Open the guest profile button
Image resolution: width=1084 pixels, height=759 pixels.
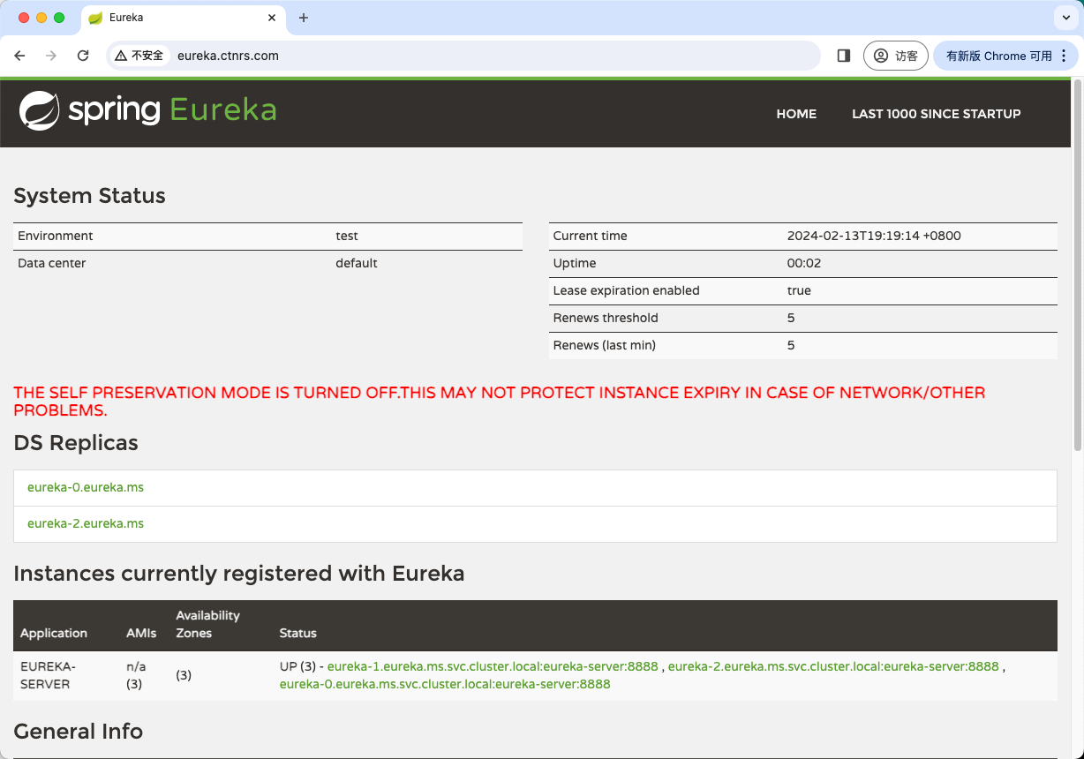coord(895,56)
